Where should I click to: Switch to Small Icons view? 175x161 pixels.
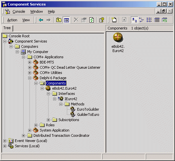click(x=142, y=20)
